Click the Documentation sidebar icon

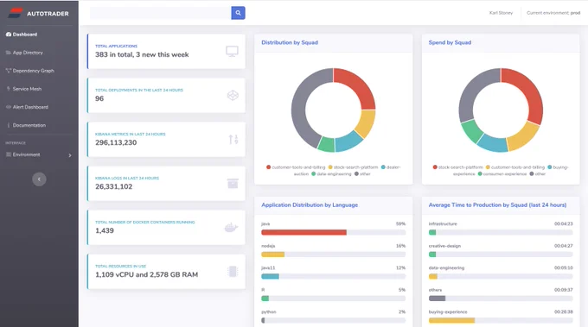click(x=9, y=125)
